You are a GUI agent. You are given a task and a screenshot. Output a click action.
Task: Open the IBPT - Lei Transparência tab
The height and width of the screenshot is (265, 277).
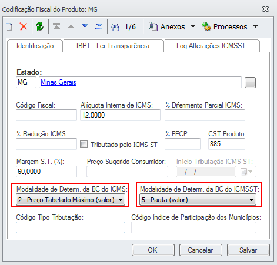click(x=113, y=46)
